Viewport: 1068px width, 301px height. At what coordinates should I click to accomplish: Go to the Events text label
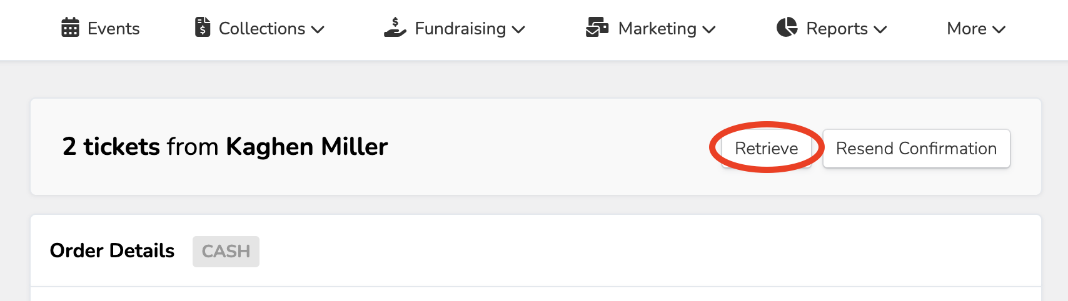click(113, 29)
